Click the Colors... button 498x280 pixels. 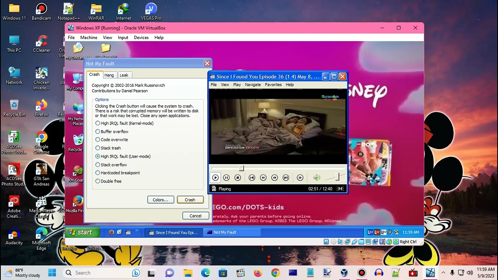pyautogui.click(x=160, y=199)
